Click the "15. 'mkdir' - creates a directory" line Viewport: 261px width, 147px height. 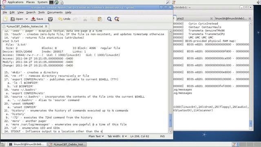tap(31, 73)
